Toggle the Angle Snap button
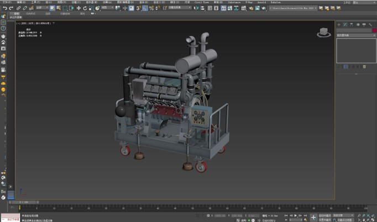The width and height of the screenshot is (377, 222). click(x=145, y=8)
